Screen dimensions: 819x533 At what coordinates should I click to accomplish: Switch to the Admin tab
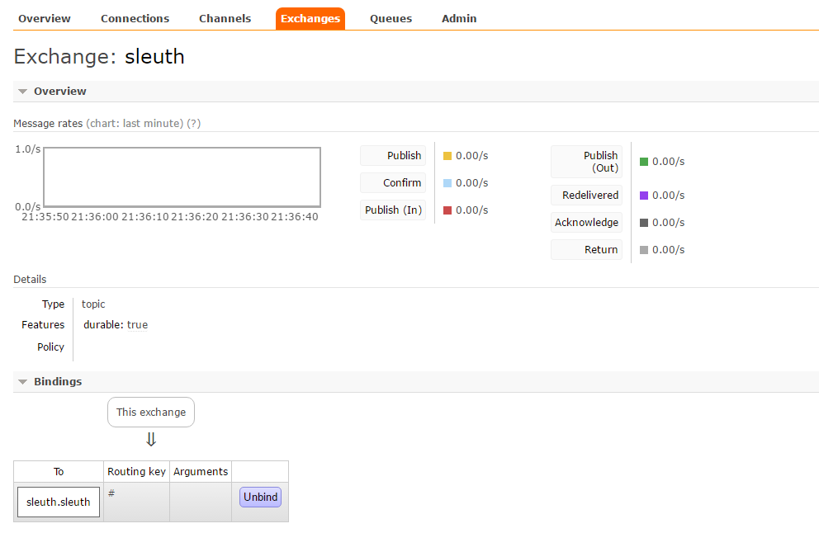pos(458,19)
